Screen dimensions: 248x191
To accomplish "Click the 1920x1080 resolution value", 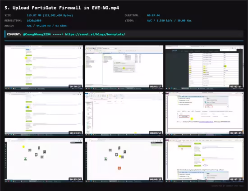I will click(34, 21).
